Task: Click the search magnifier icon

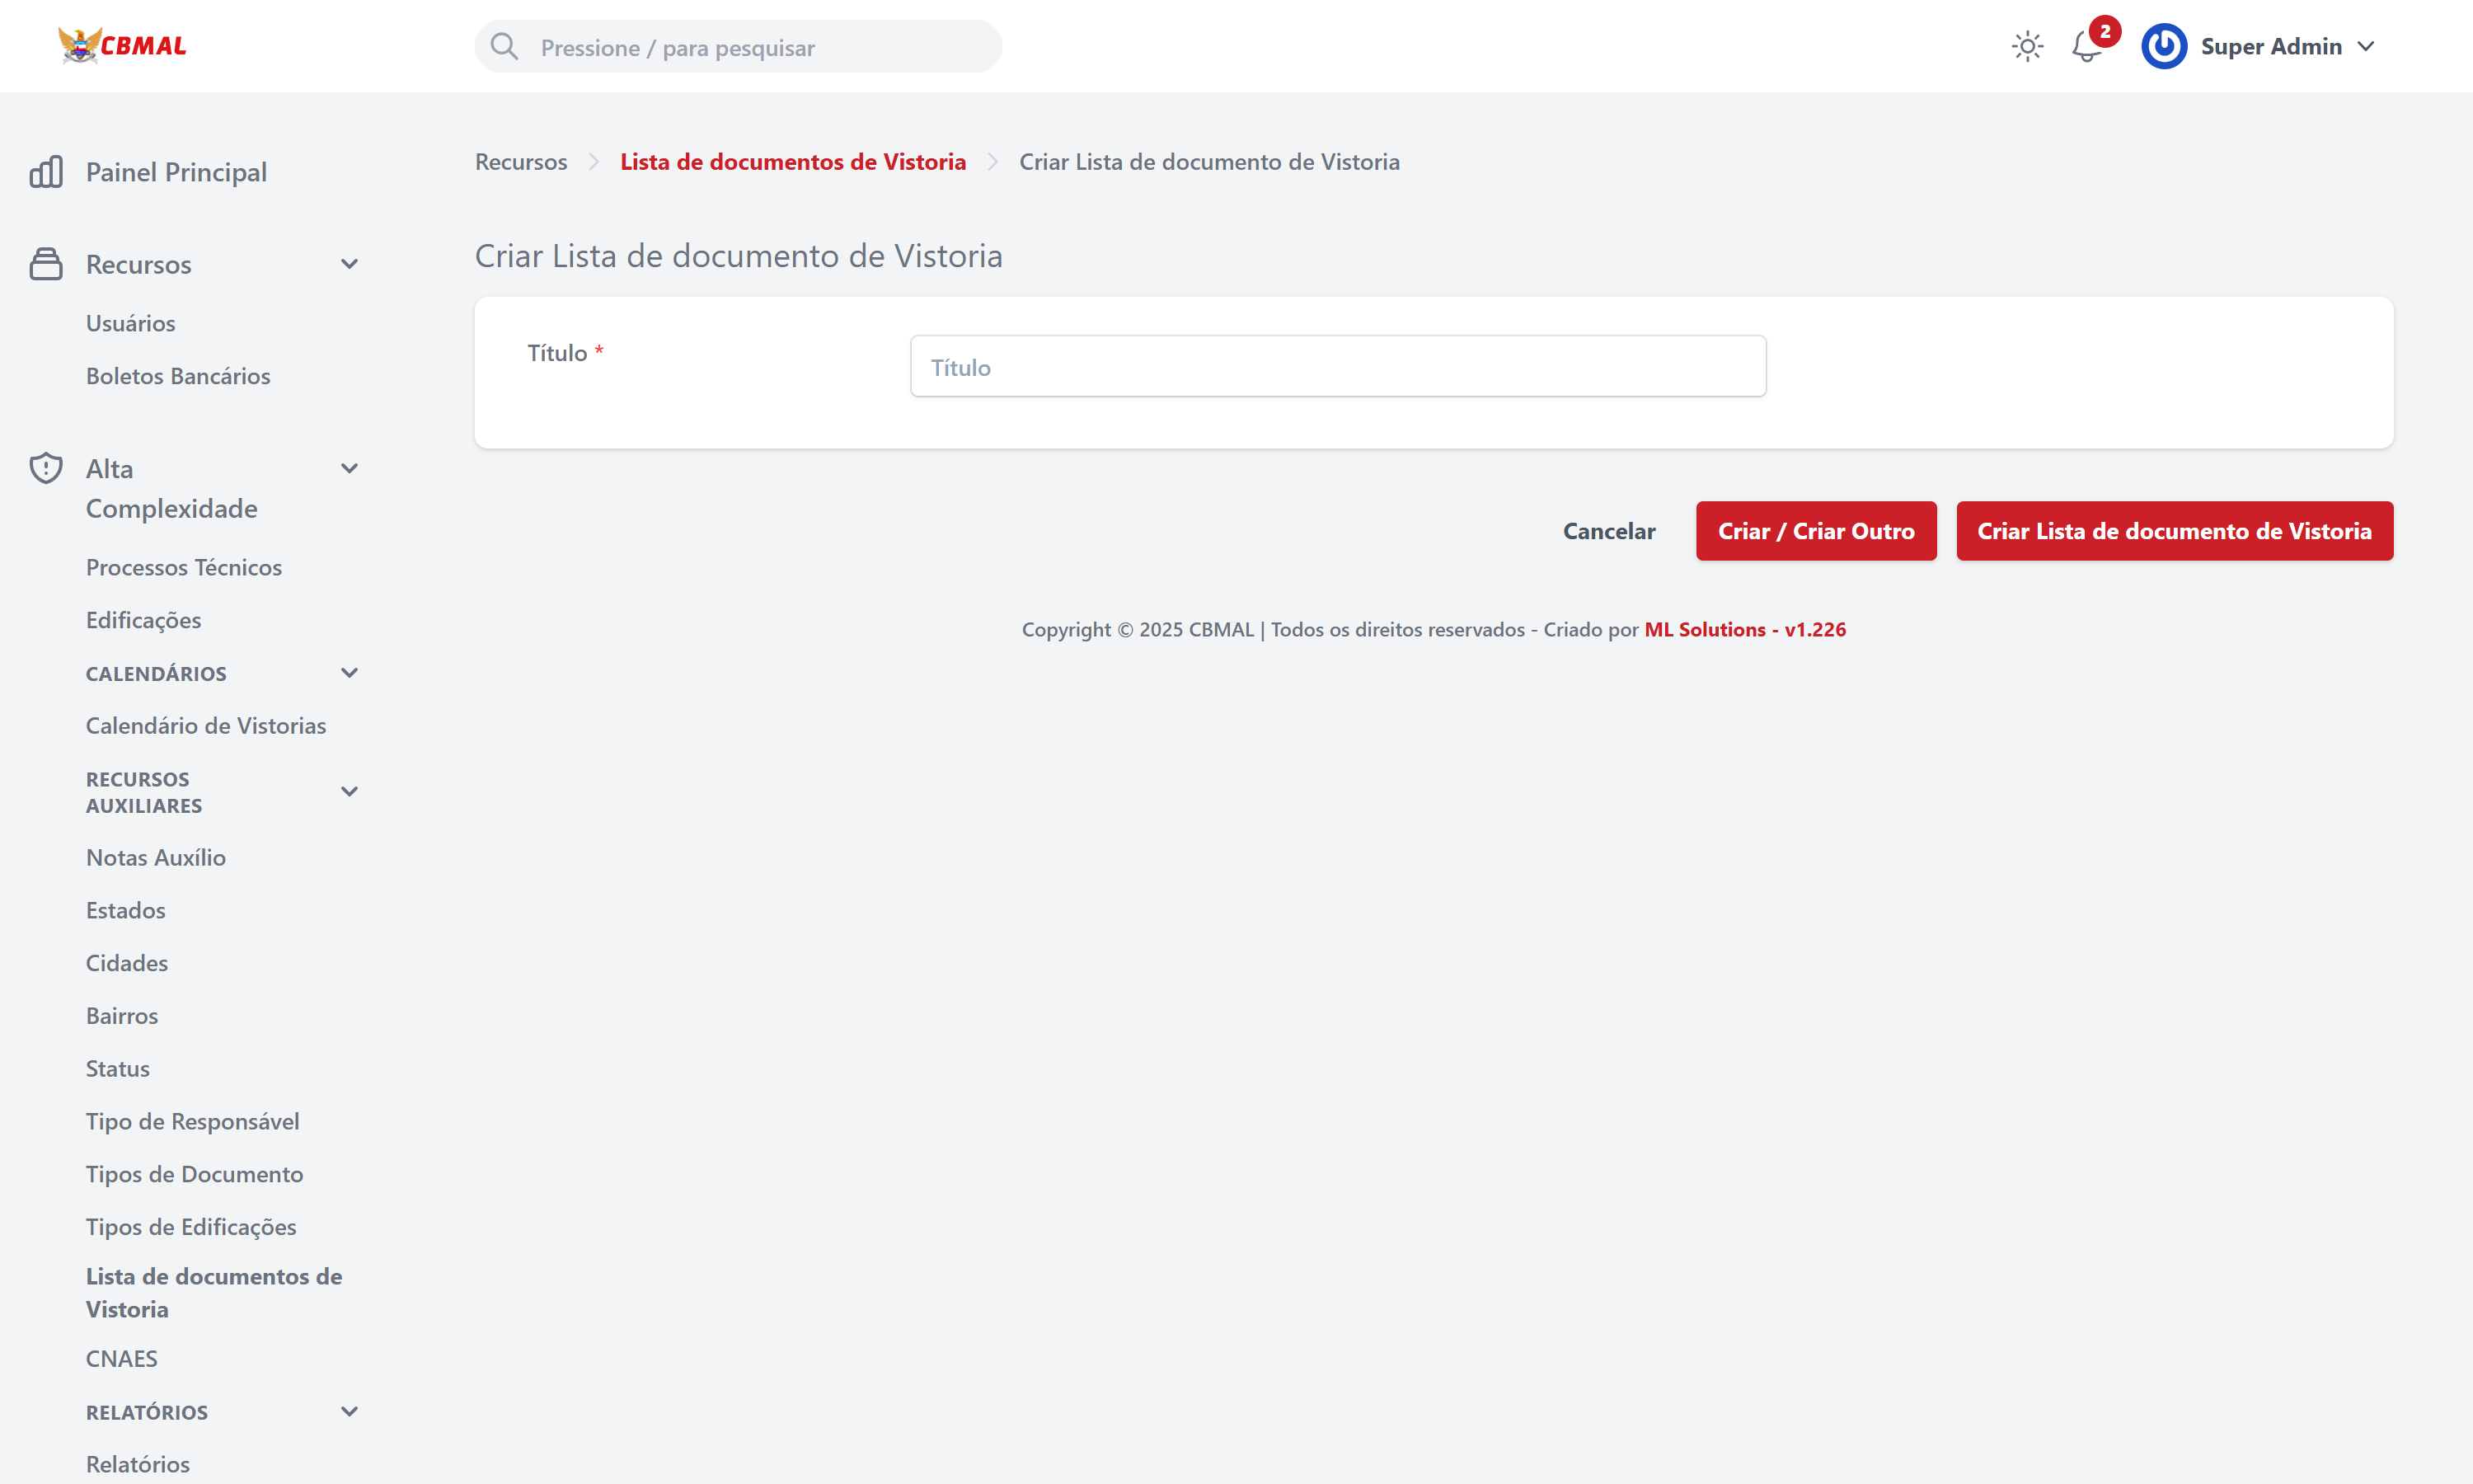Action: (504, 46)
